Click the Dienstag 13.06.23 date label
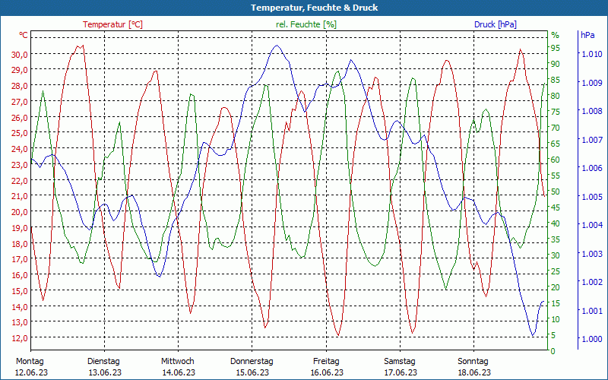Image resolution: width=608 pixels, height=380 pixels. coord(104,366)
